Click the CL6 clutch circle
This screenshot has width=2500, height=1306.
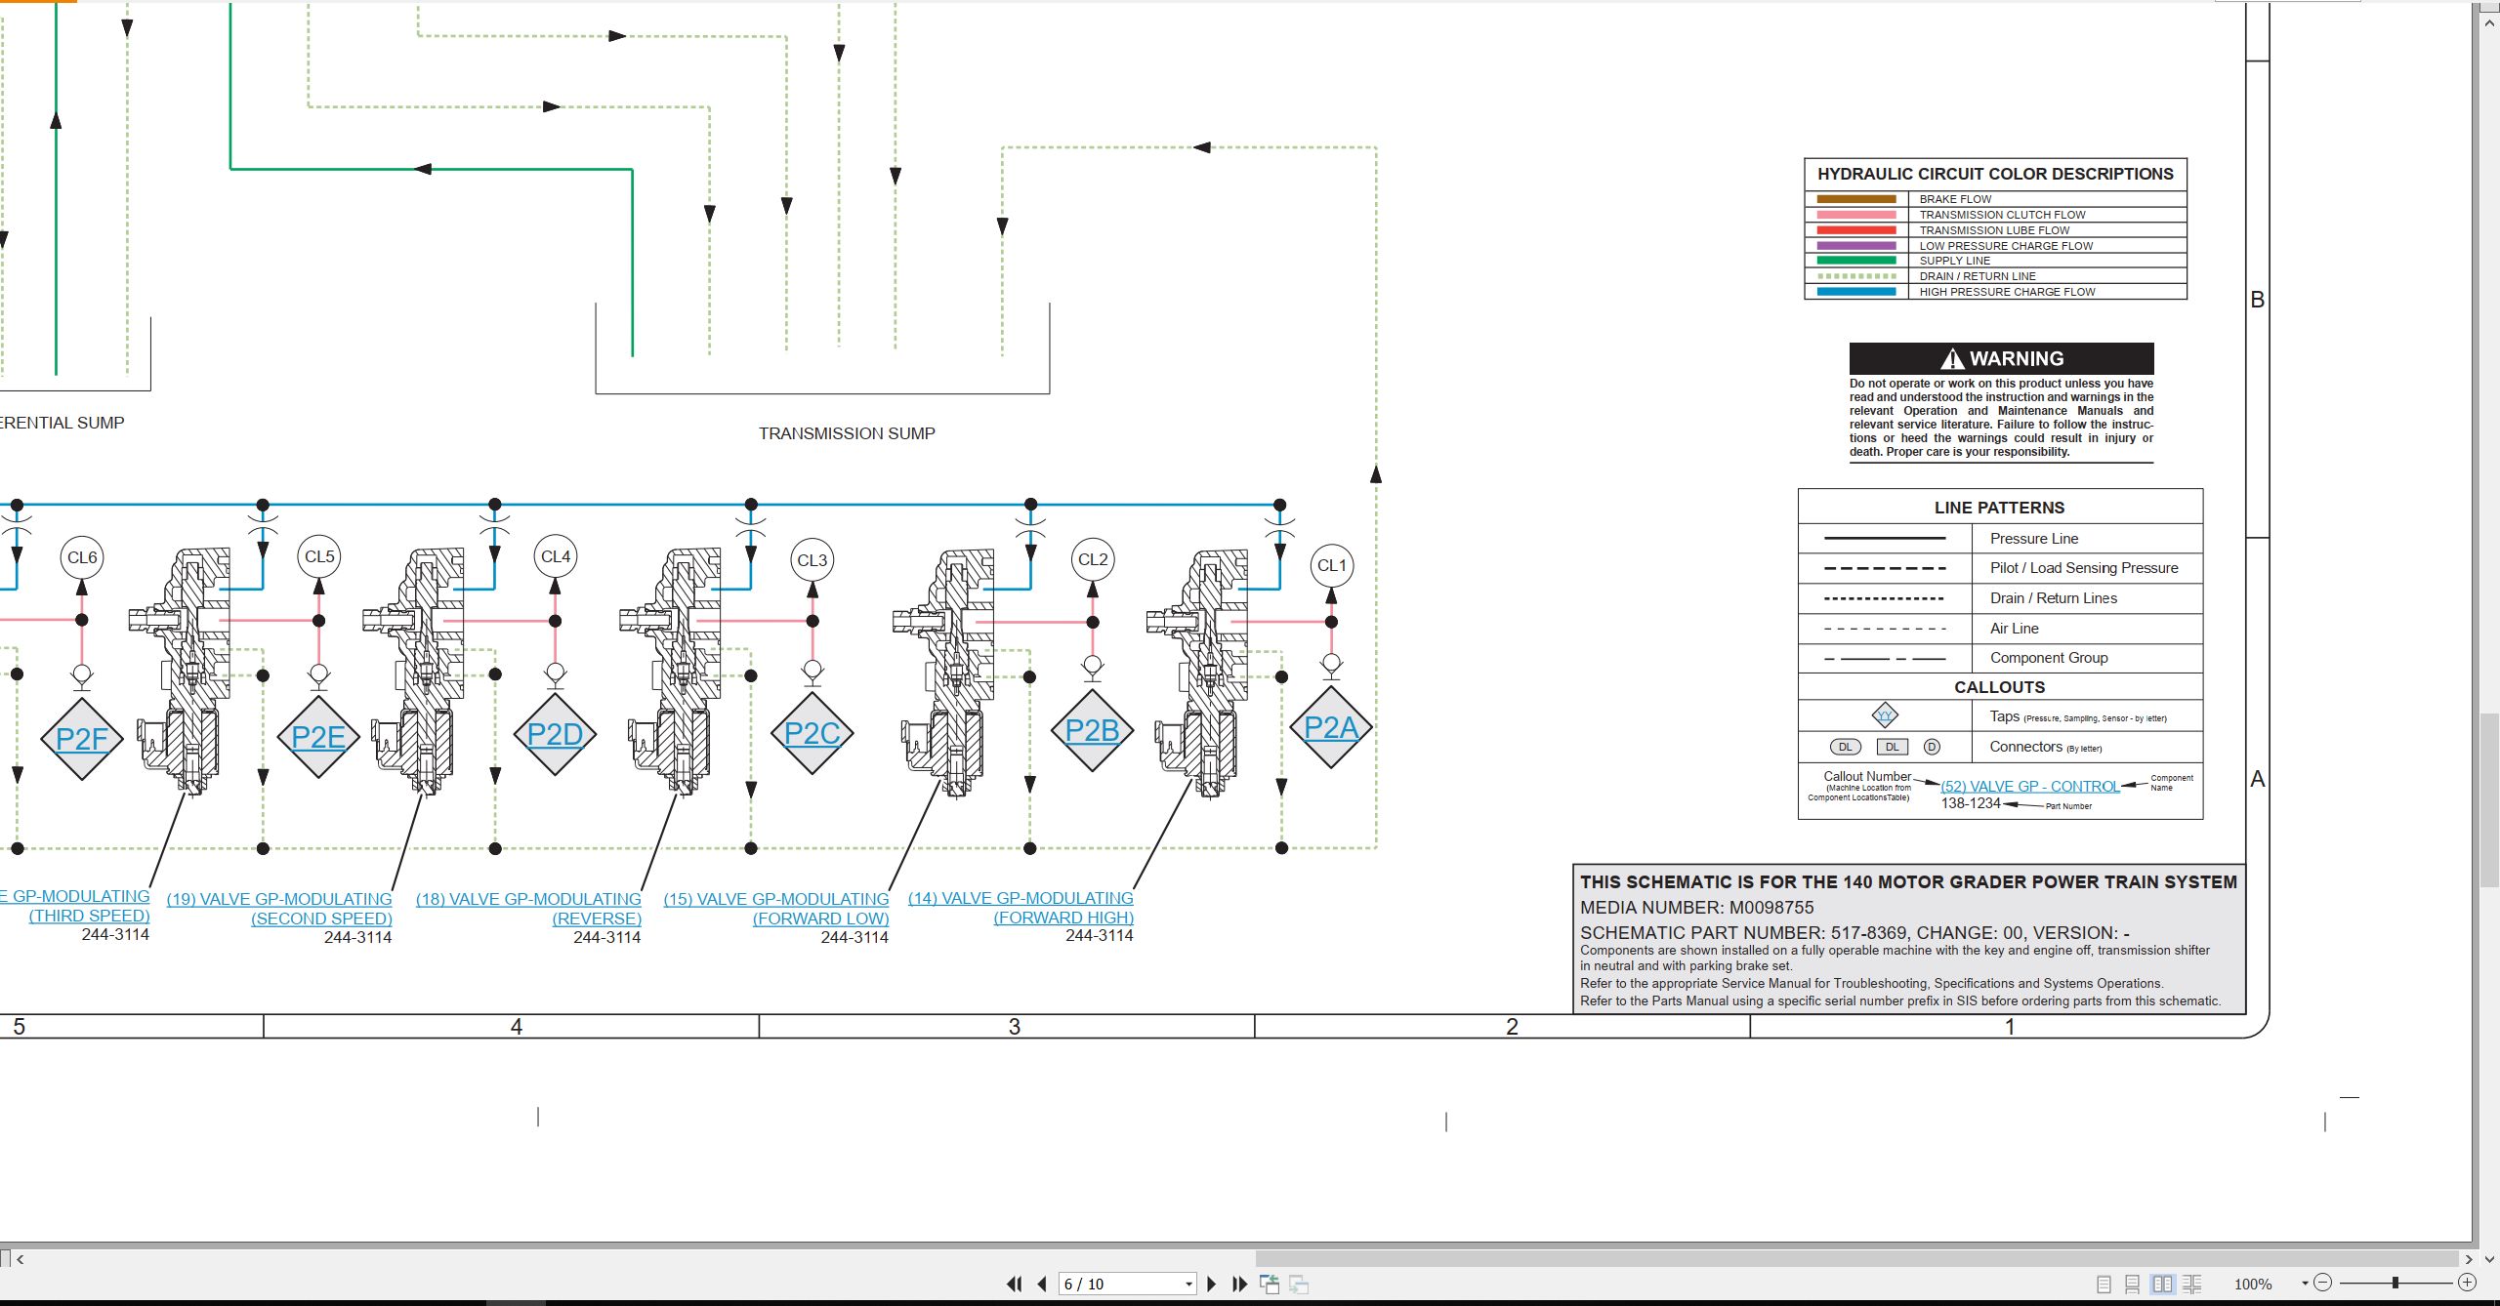(82, 557)
